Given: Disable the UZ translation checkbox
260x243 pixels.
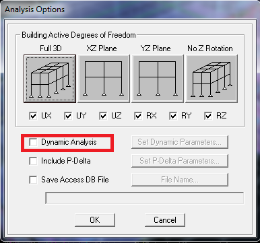Looking at the screenshot, I should [x=103, y=116].
